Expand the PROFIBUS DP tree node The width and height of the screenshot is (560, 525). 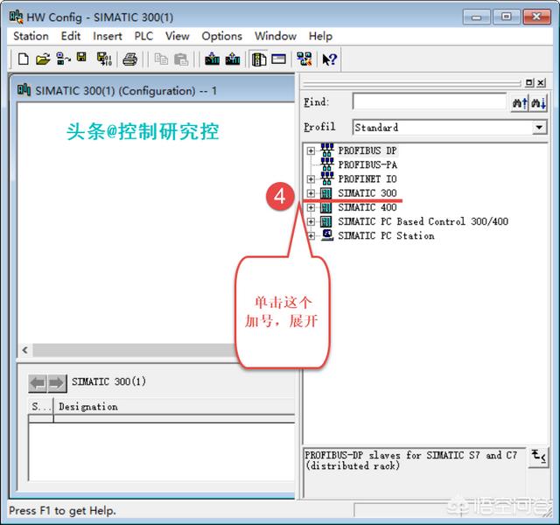(311, 150)
